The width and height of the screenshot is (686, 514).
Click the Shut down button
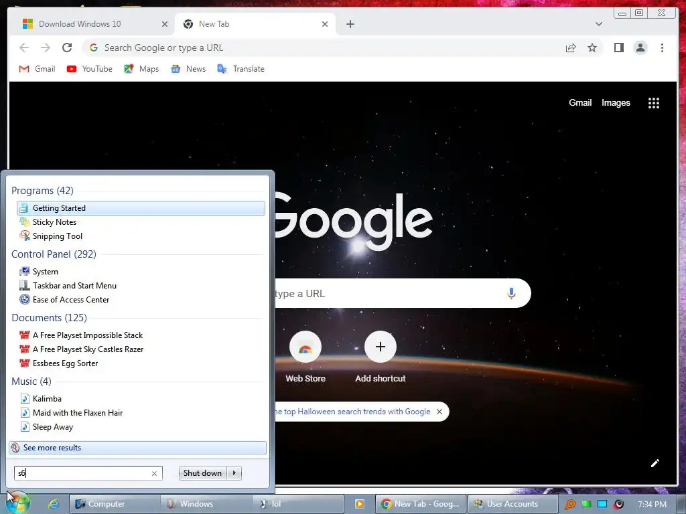[202, 473]
